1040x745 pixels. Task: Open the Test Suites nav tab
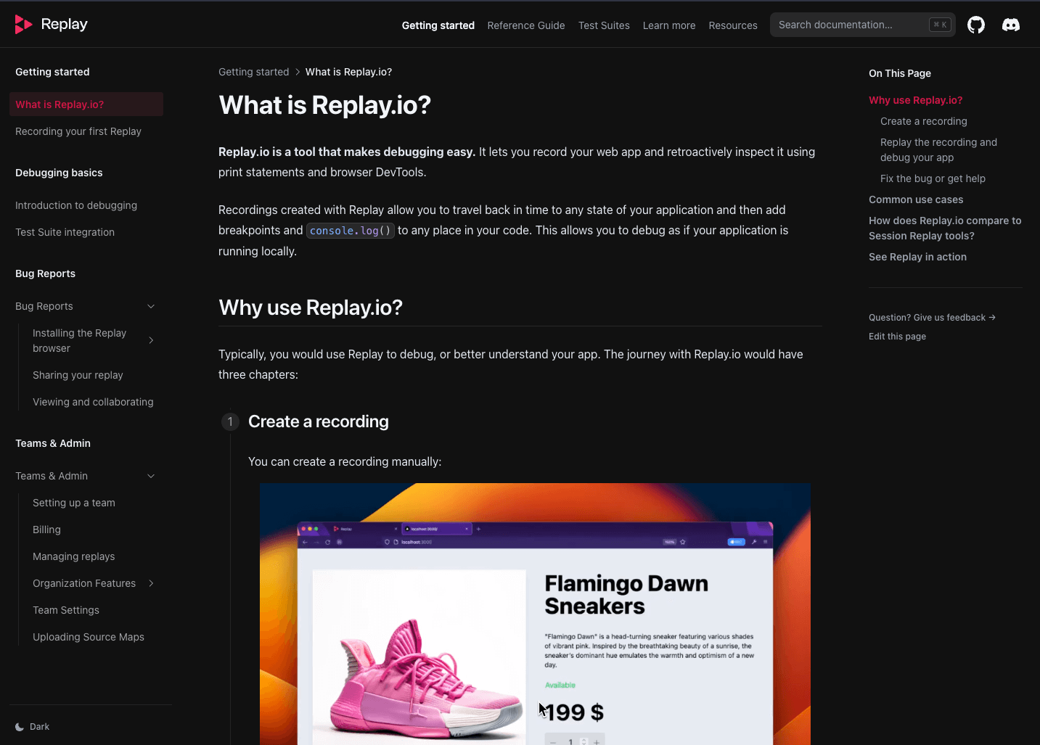click(x=604, y=25)
